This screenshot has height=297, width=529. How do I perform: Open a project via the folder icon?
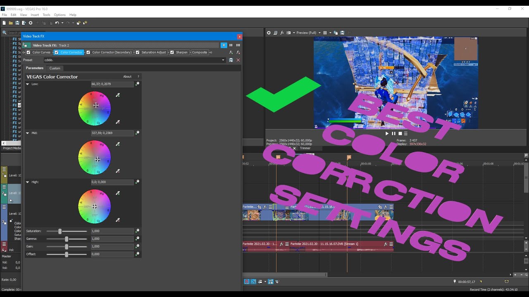(11, 23)
